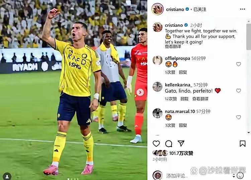
Task: Reply to kellenkarina_'s comment
Action: point(184,99)
